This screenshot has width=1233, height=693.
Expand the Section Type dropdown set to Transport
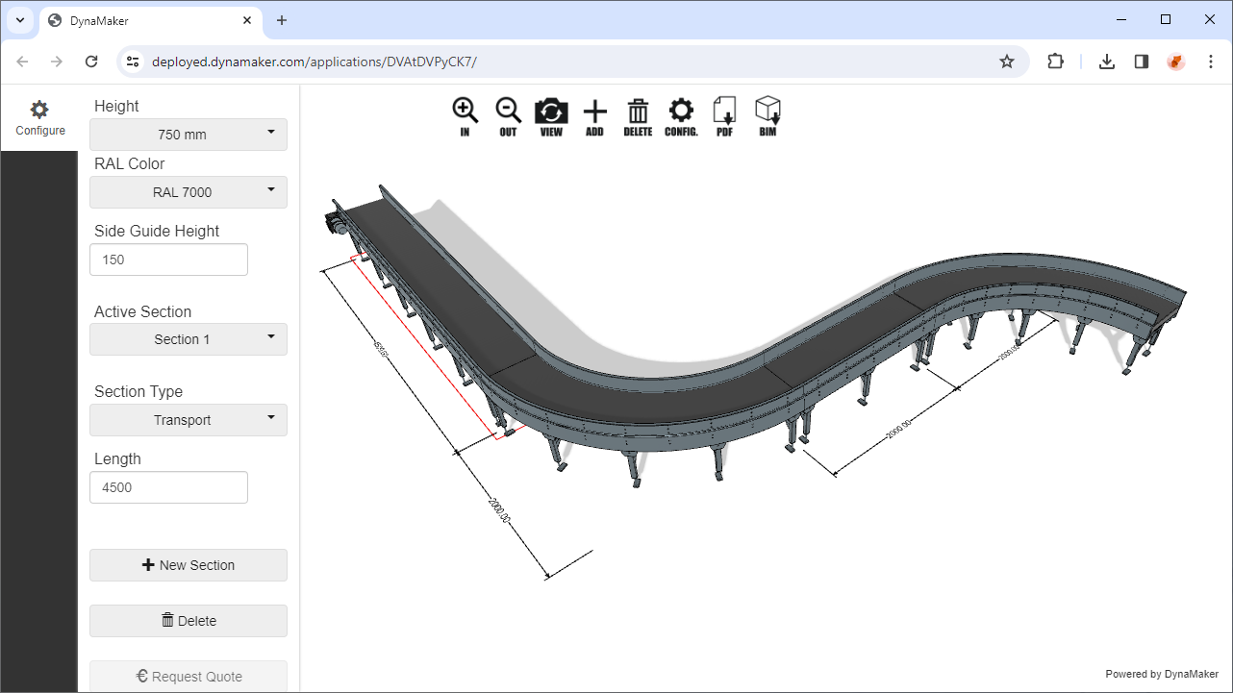click(x=189, y=420)
